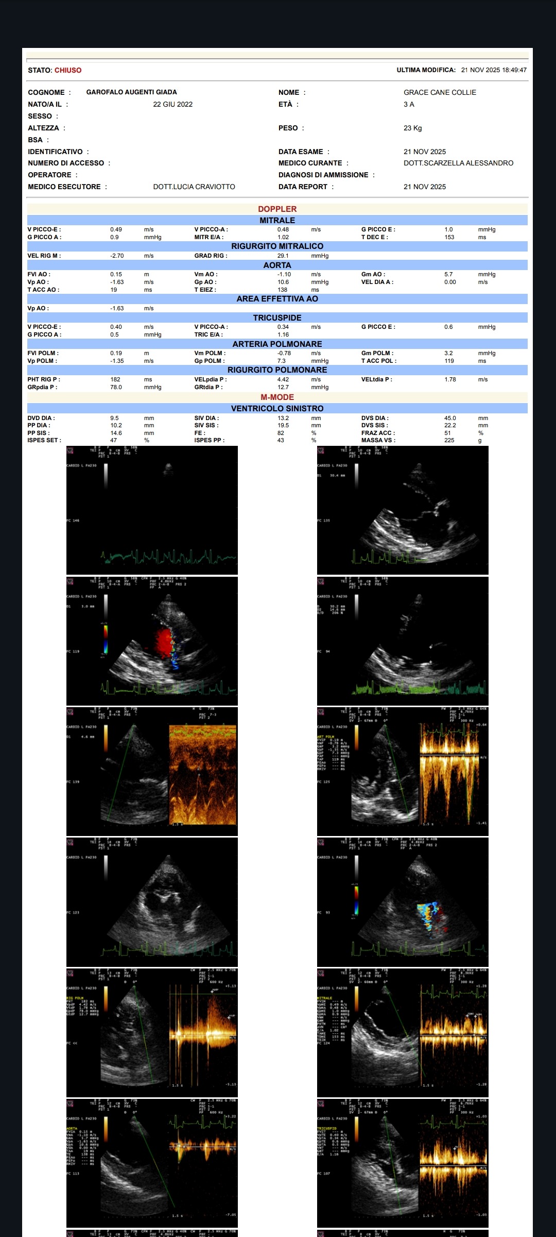Click the RIGURGITO MITRALICO section header
The height and width of the screenshot is (1237, 556).
277,246
